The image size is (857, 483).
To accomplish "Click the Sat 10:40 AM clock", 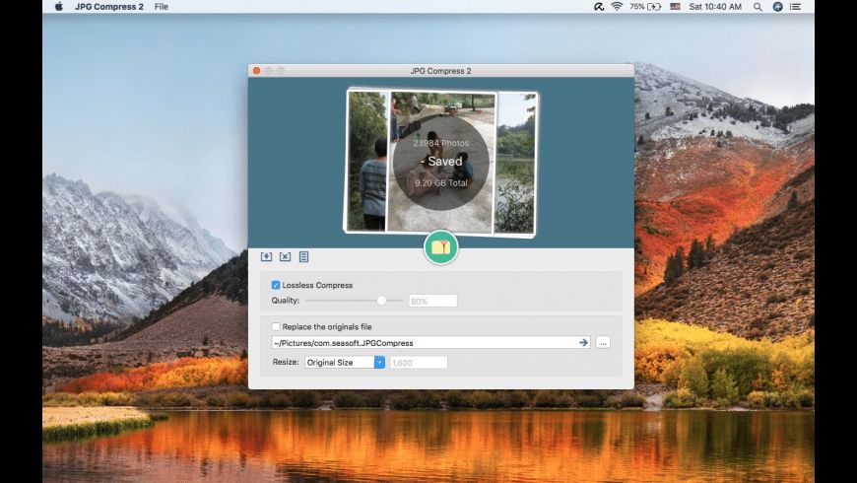I will point(715,7).
